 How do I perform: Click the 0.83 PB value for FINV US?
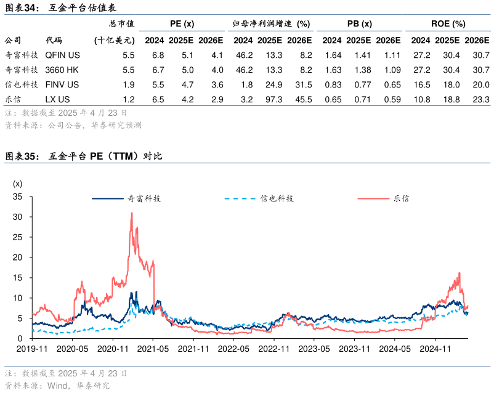[x=333, y=85]
